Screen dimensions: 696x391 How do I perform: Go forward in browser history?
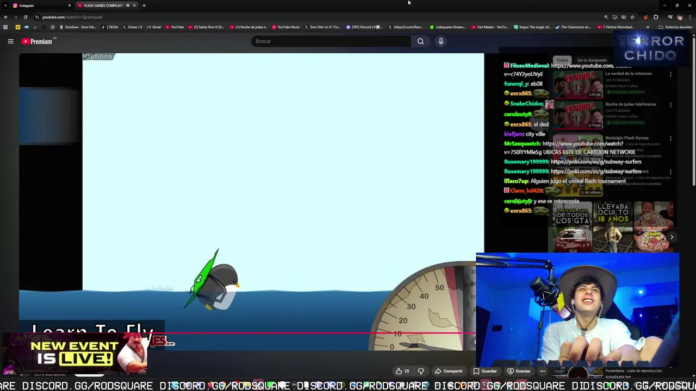pos(15,17)
